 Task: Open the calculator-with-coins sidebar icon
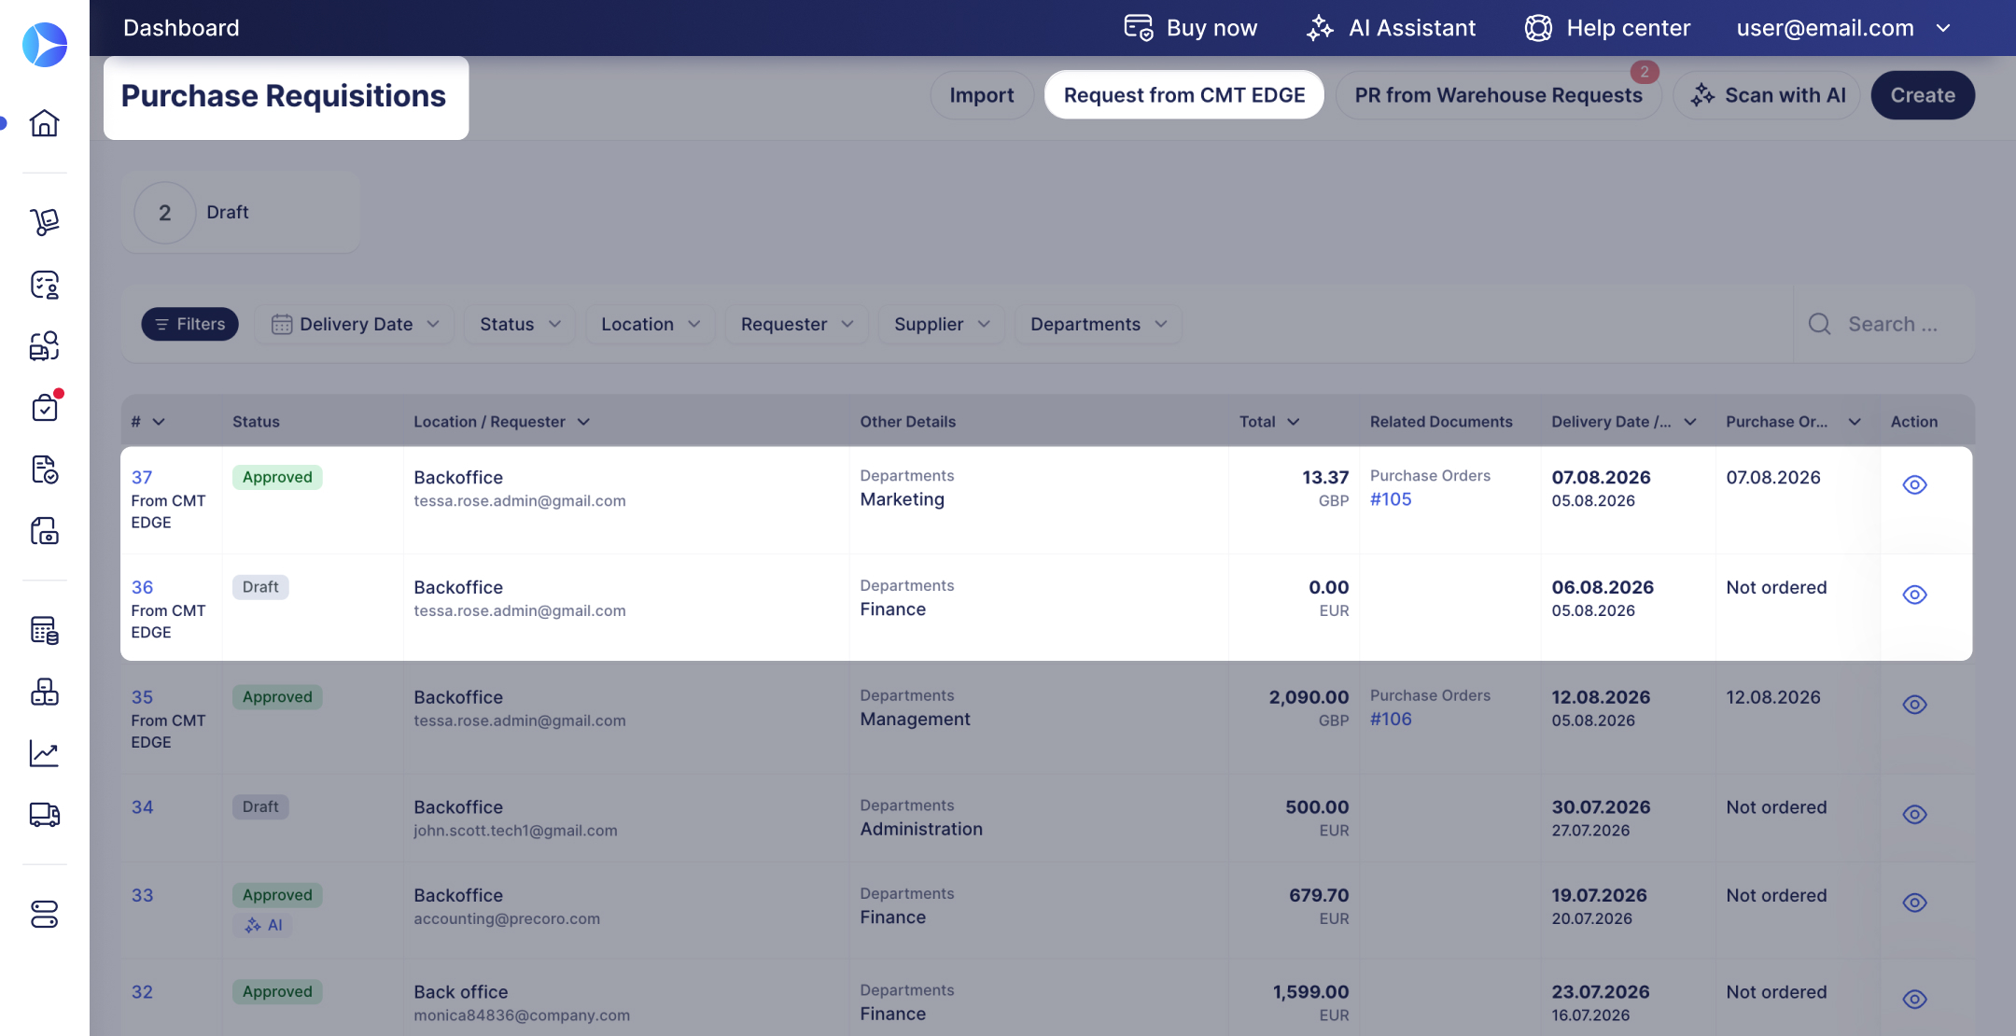point(45,630)
